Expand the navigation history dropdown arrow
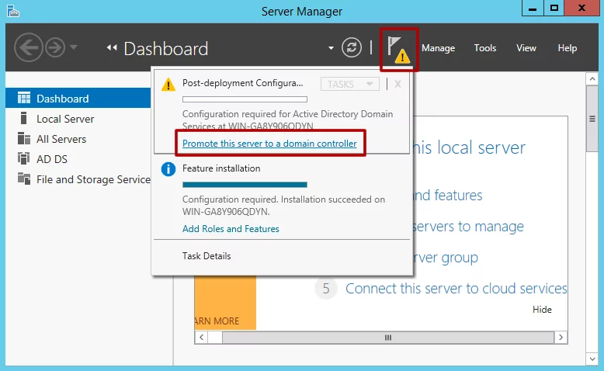Screen dimensions: 604x371 [x=74, y=48]
